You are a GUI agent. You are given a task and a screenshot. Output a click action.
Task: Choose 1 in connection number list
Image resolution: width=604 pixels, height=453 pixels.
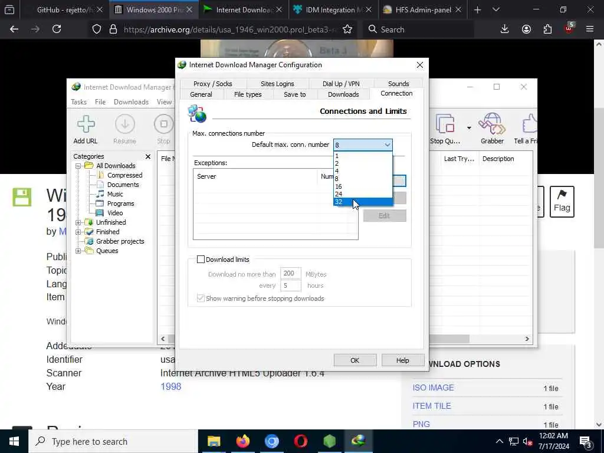click(x=363, y=156)
